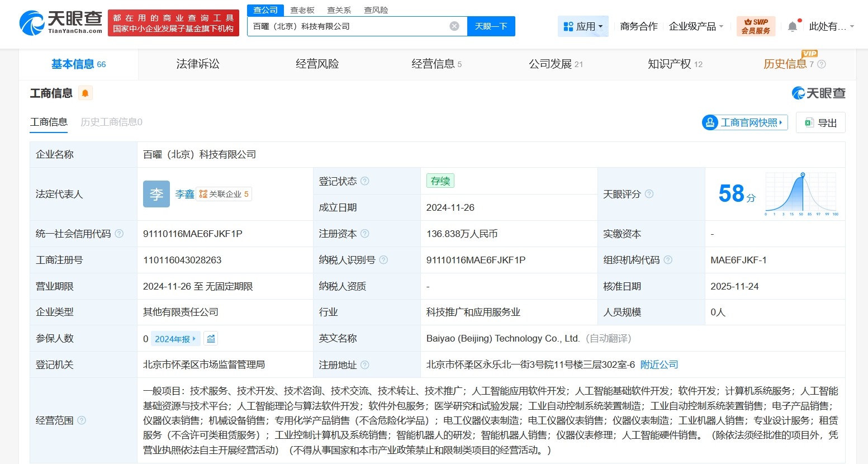Open the 应用 apps dropdown
The width and height of the screenshot is (868, 464).
pos(583,26)
